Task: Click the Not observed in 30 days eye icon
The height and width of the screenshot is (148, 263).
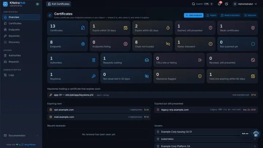Action: click(x=147, y=76)
